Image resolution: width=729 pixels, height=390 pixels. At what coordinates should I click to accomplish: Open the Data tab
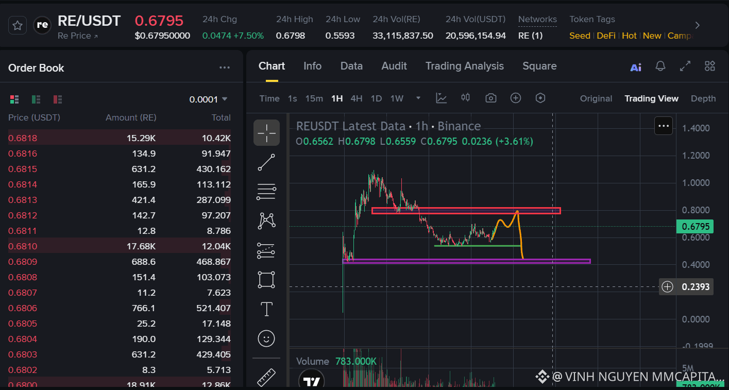coord(351,66)
